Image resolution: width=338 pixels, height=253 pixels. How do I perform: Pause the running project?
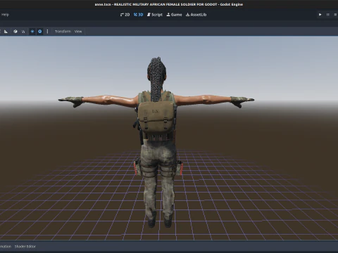pos(328,15)
